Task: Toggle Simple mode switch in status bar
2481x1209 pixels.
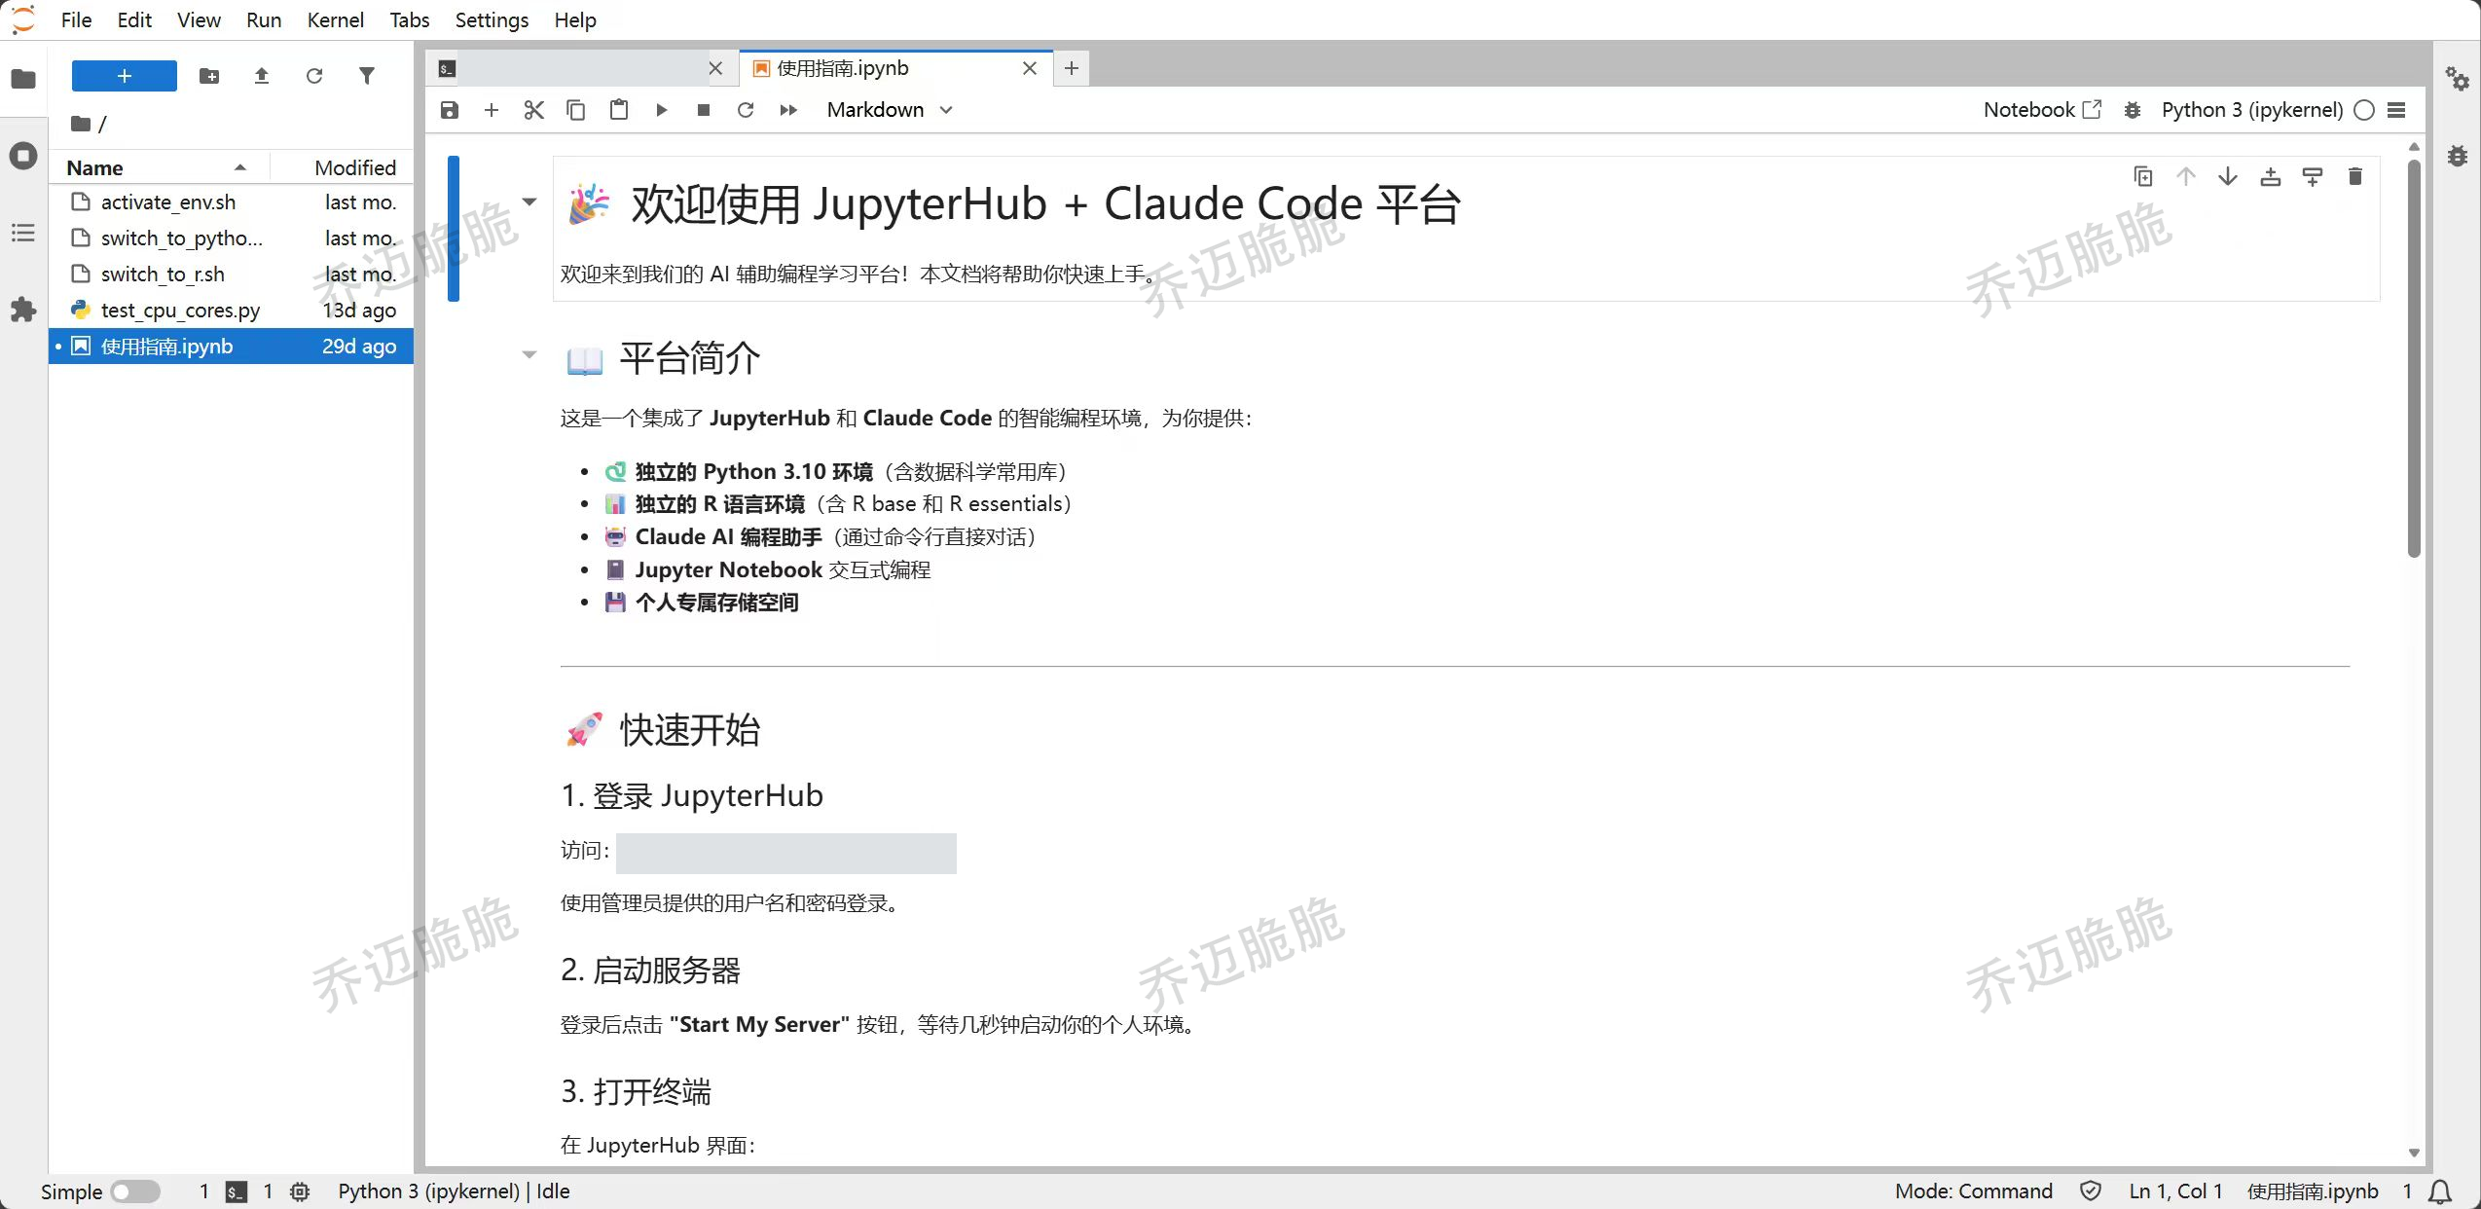Action: pos(135,1191)
